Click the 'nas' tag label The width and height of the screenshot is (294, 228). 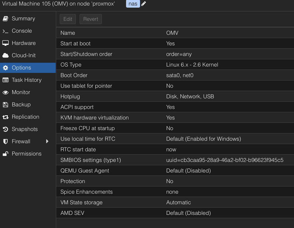click(x=133, y=4)
